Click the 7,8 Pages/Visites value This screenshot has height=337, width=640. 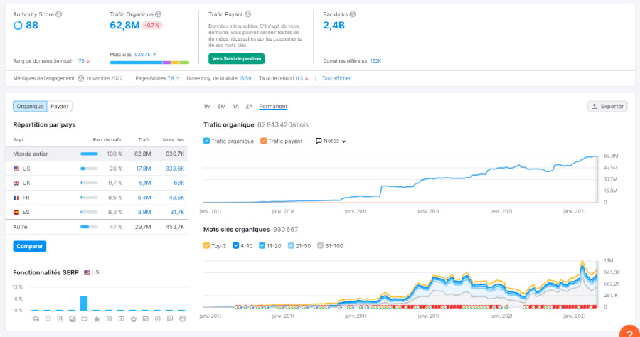pyautogui.click(x=171, y=78)
